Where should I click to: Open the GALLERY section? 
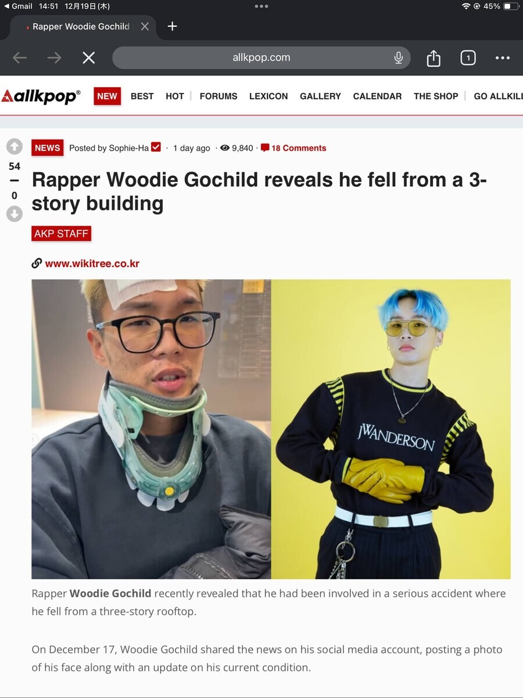320,96
